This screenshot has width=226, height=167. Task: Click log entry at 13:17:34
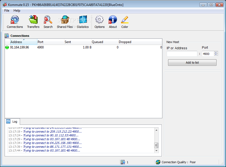pos(45,143)
